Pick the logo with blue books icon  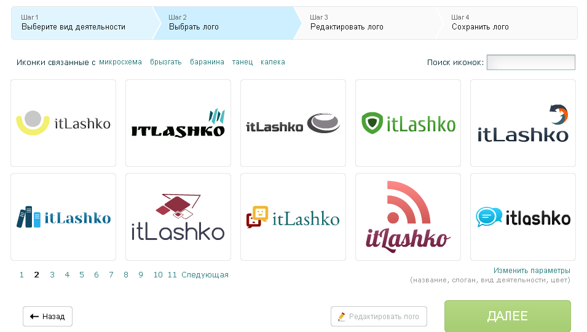coord(63,217)
